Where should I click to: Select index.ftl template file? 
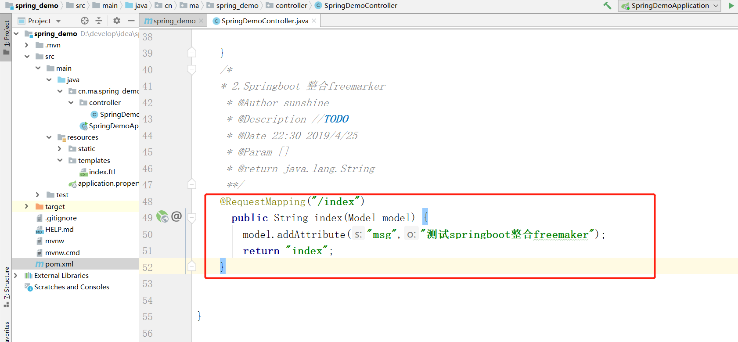coord(97,172)
